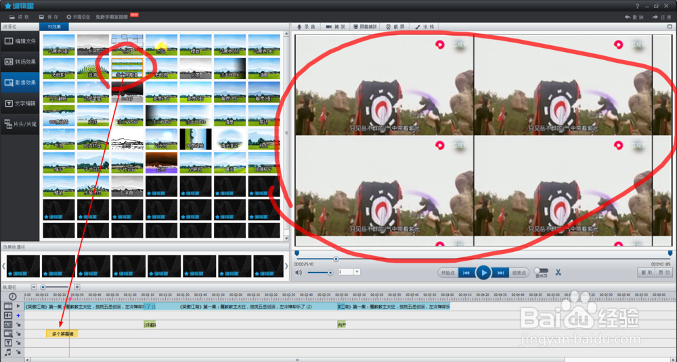Click the preview seek slider knob

[336, 259]
